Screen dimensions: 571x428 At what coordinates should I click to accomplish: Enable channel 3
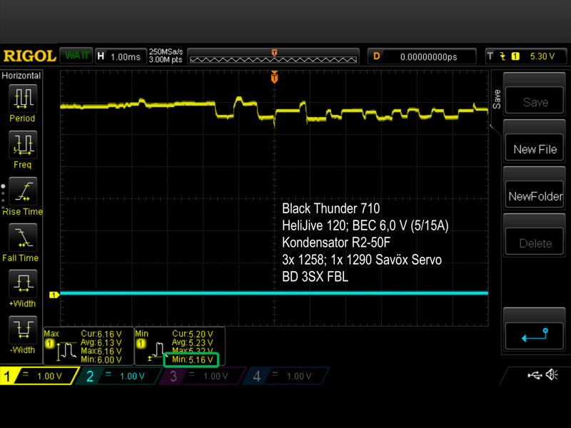coord(203,376)
